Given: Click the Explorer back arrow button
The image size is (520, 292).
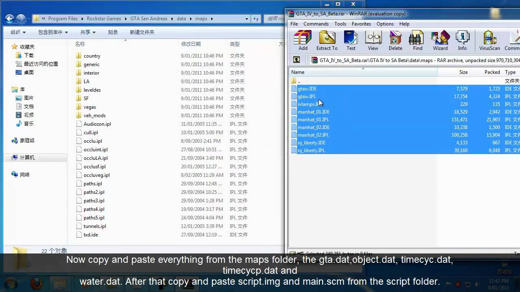Looking at the screenshot, I should pyautogui.click(x=10, y=19).
